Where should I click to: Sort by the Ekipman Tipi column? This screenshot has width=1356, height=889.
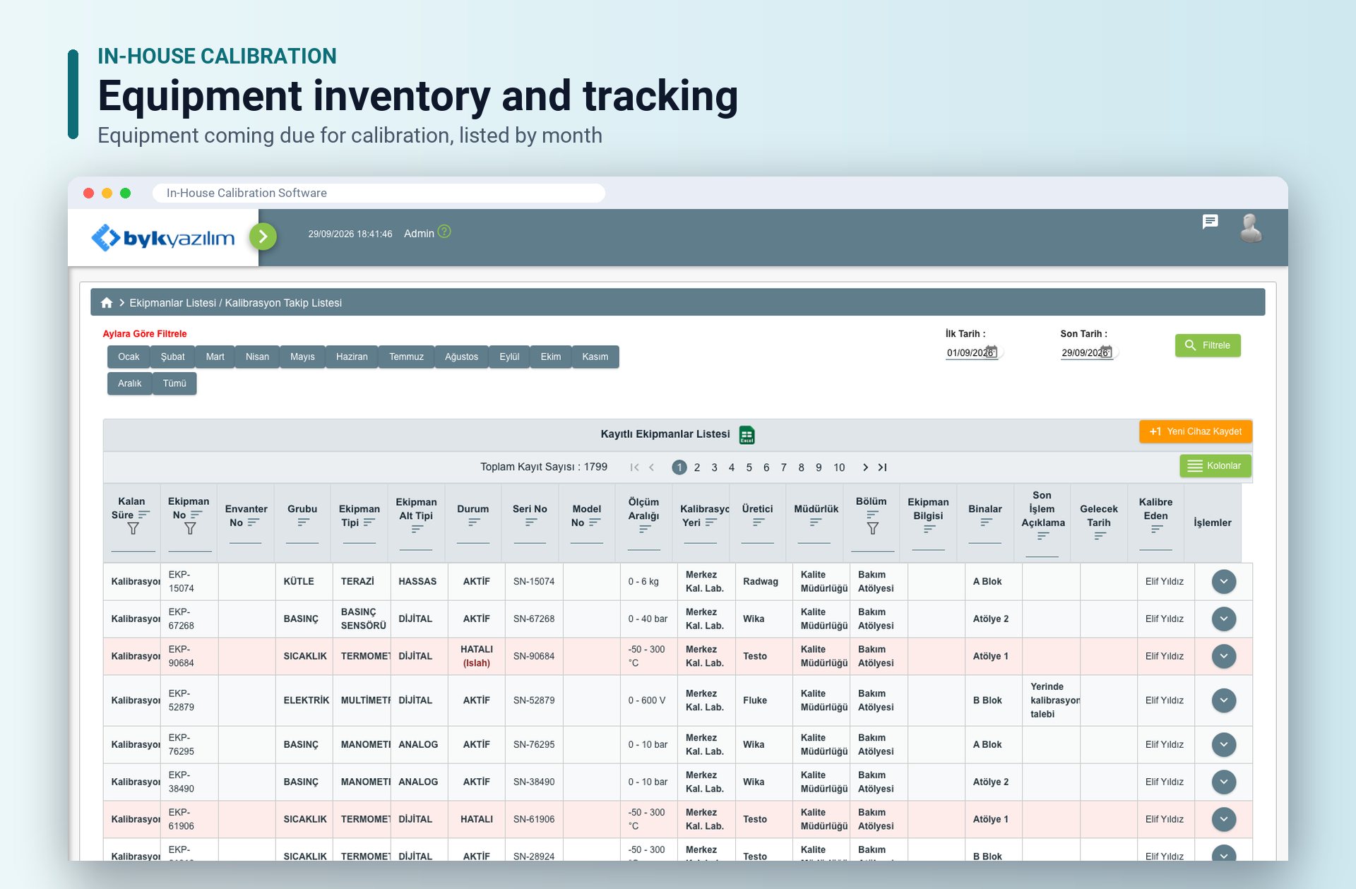(369, 523)
